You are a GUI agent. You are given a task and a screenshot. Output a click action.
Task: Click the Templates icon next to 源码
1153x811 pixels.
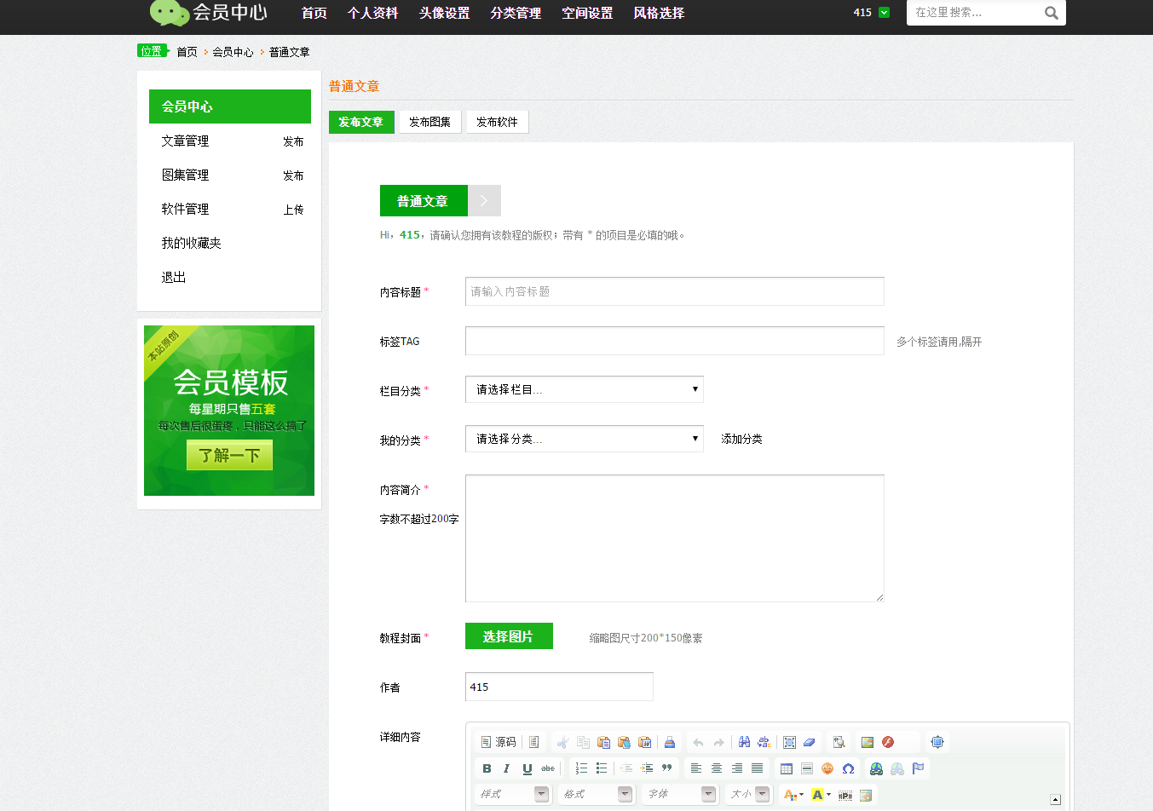[x=533, y=742]
